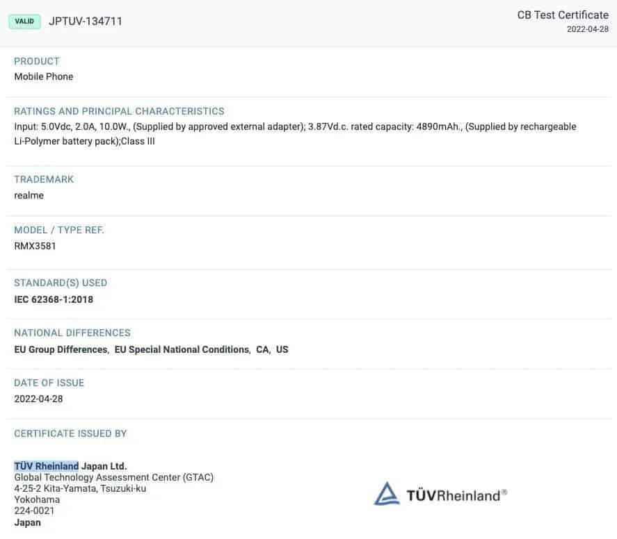
Task: Select the Mobile Phone product value
Action: pyautogui.click(x=44, y=76)
